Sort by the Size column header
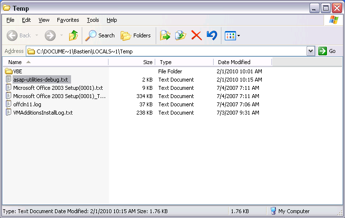 [x=132, y=62]
